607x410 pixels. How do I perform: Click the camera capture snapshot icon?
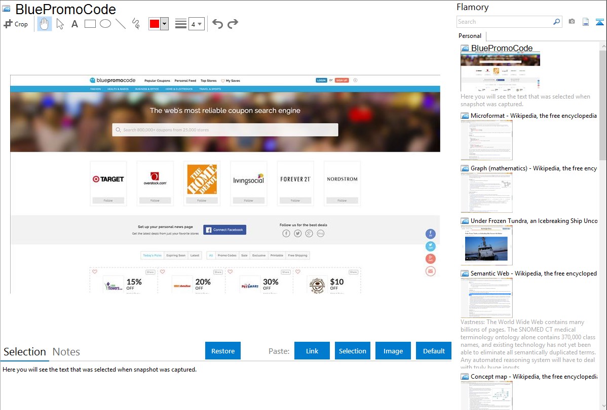click(572, 22)
